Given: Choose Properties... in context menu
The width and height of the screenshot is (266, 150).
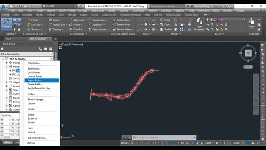Looking at the screenshot, I should 34,63.
